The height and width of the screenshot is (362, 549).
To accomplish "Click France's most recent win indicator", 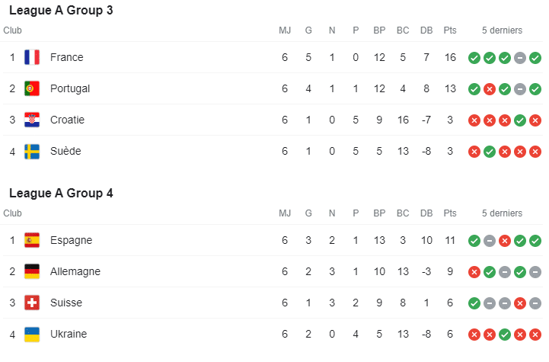I will coord(535,58).
